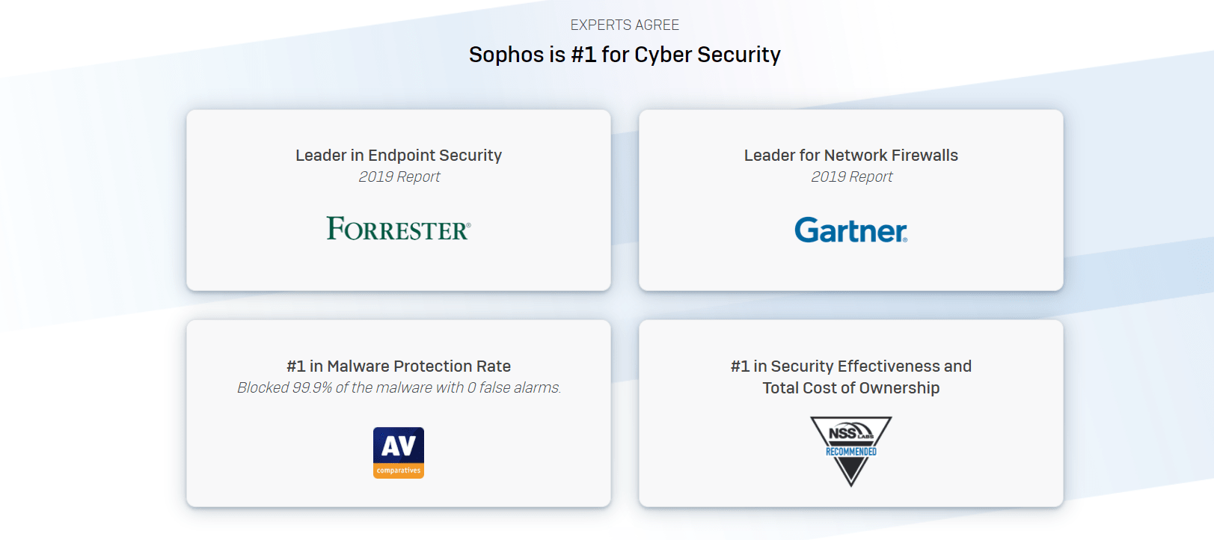Click the NSS Labs Recommended badge
1214x540 pixels.
coord(851,452)
